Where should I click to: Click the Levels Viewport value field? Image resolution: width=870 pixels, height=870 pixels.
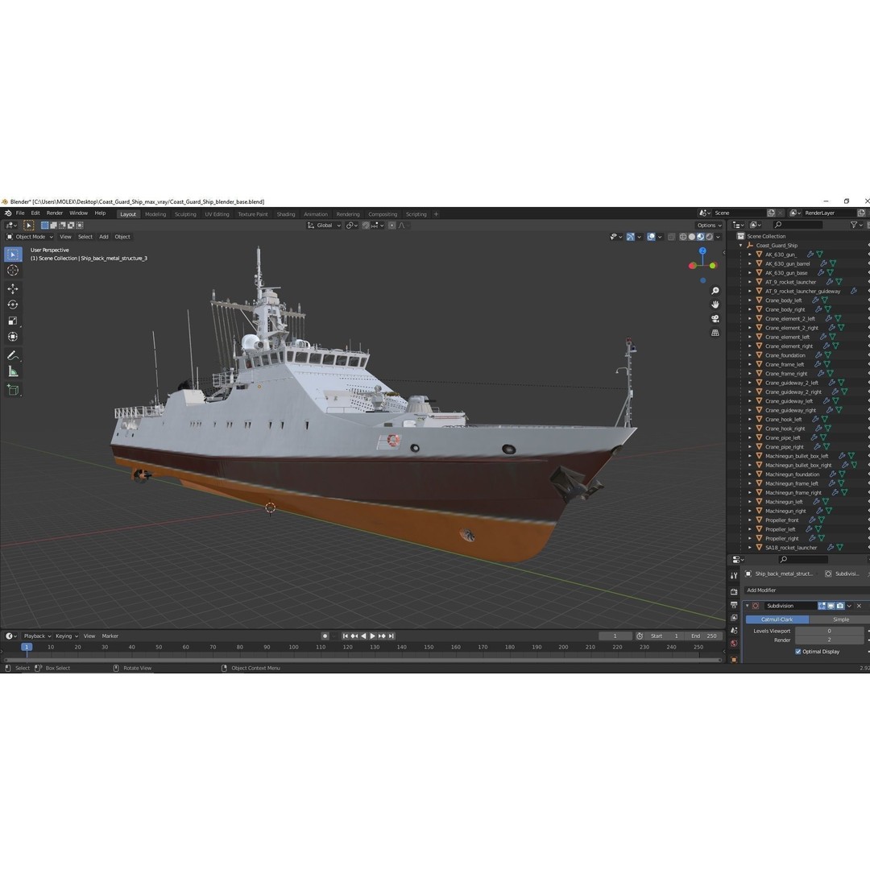[830, 631]
